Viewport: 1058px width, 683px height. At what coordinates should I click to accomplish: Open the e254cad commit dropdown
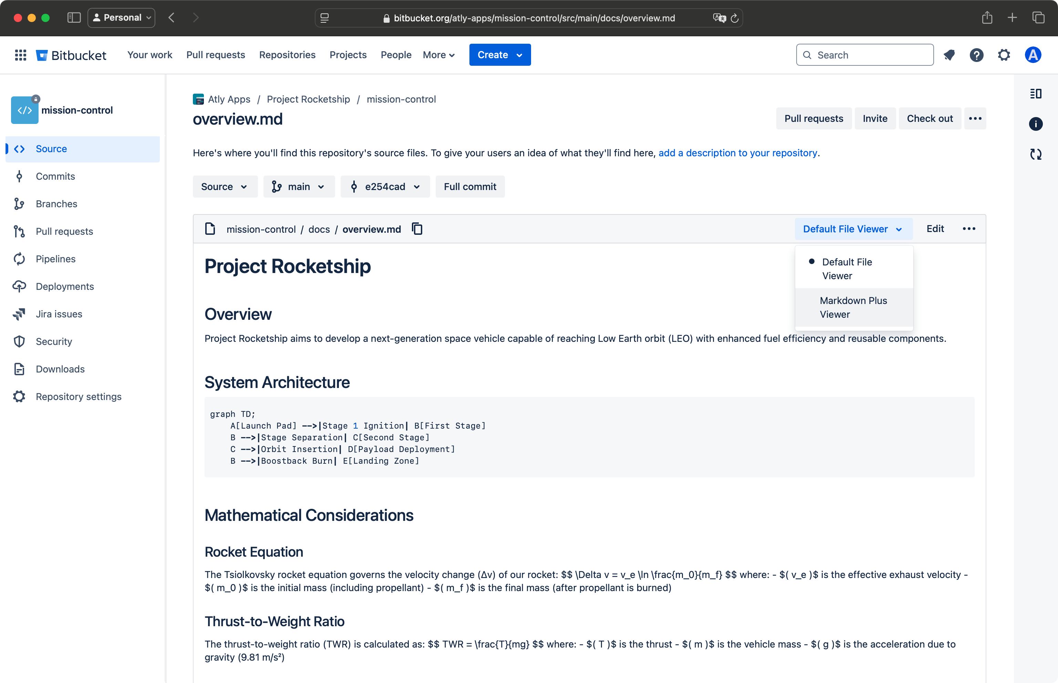click(x=385, y=187)
